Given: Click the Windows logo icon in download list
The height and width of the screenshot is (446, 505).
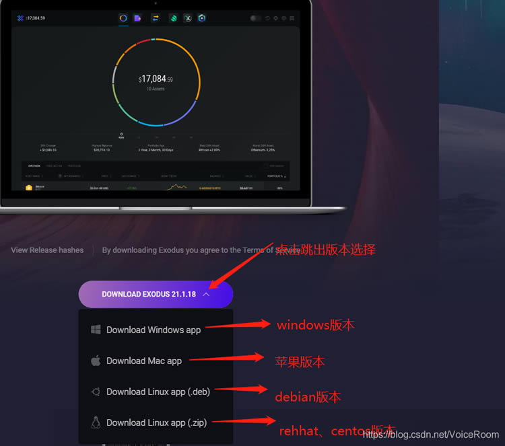Looking at the screenshot, I should (x=96, y=330).
